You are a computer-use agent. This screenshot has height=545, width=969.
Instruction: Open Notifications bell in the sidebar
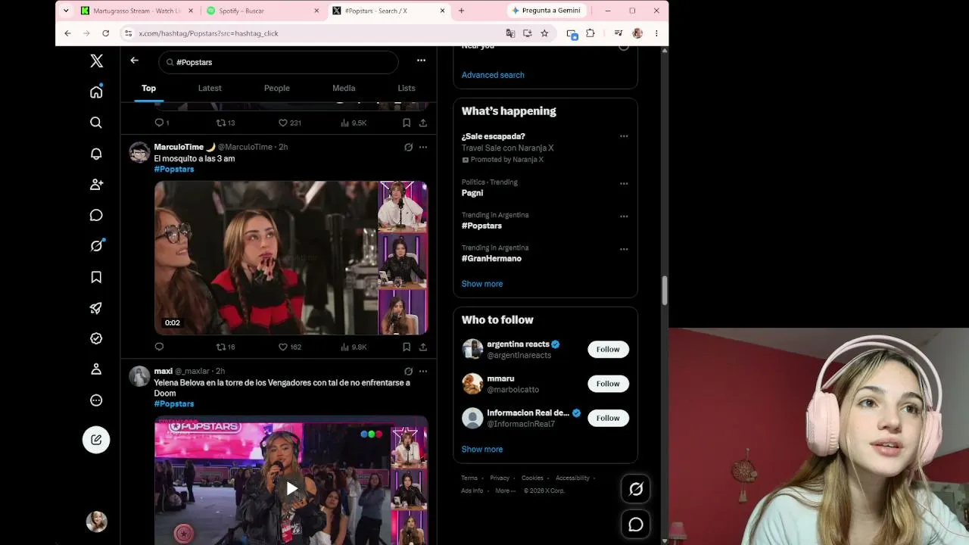(96, 154)
